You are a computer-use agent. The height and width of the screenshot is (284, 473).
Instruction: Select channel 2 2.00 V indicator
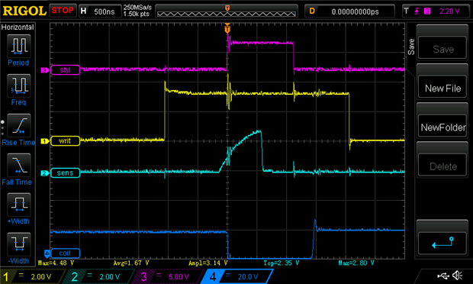tap(98, 276)
